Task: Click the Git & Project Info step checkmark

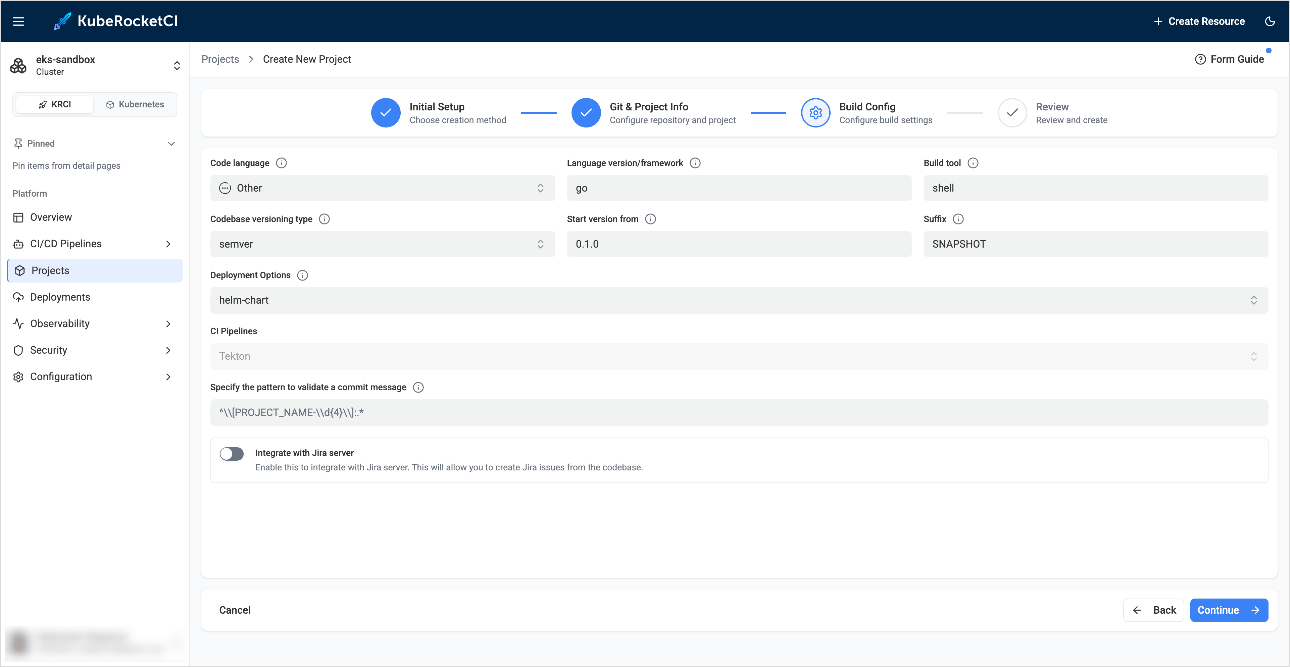Action: (586, 113)
